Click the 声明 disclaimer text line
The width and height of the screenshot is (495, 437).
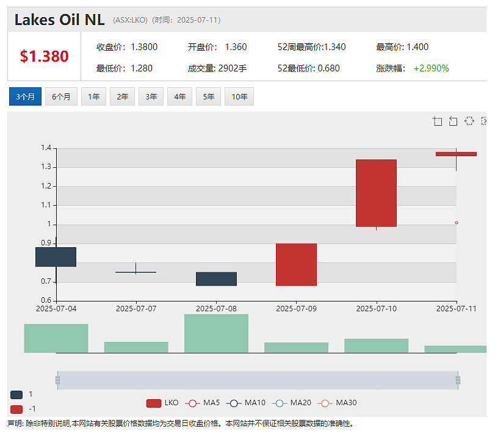click(x=180, y=424)
